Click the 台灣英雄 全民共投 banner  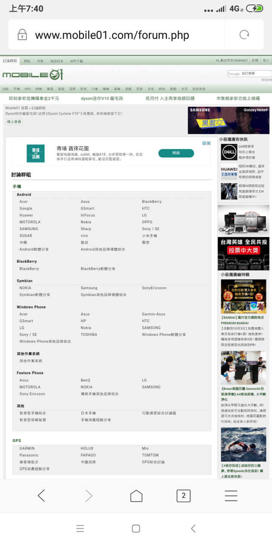tap(243, 254)
